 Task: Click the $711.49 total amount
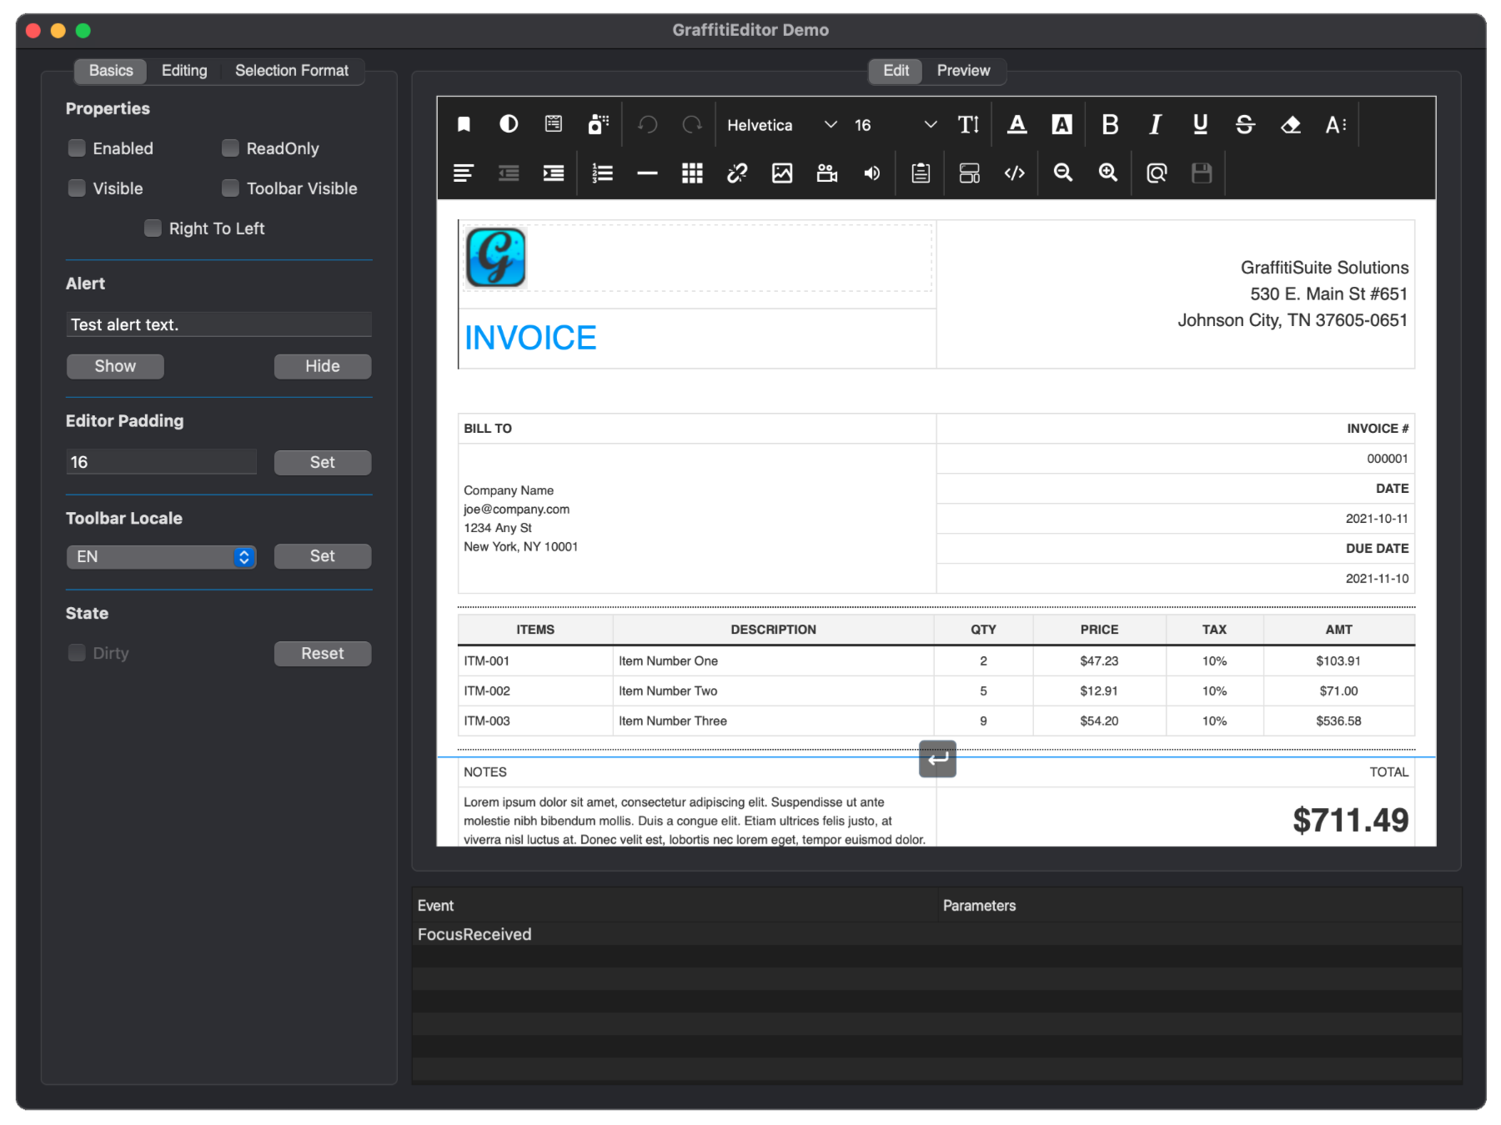1350,821
